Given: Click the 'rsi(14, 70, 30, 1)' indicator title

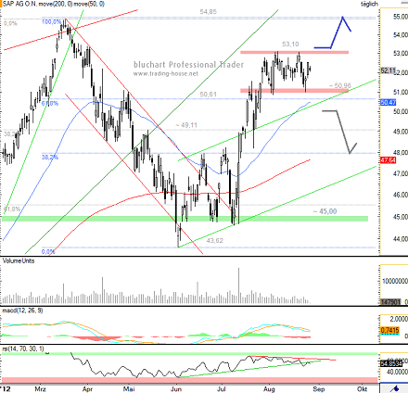Looking at the screenshot, I should pos(23,349).
